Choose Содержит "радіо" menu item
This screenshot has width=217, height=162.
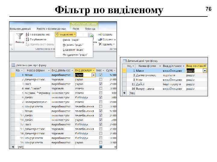coord(73,50)
